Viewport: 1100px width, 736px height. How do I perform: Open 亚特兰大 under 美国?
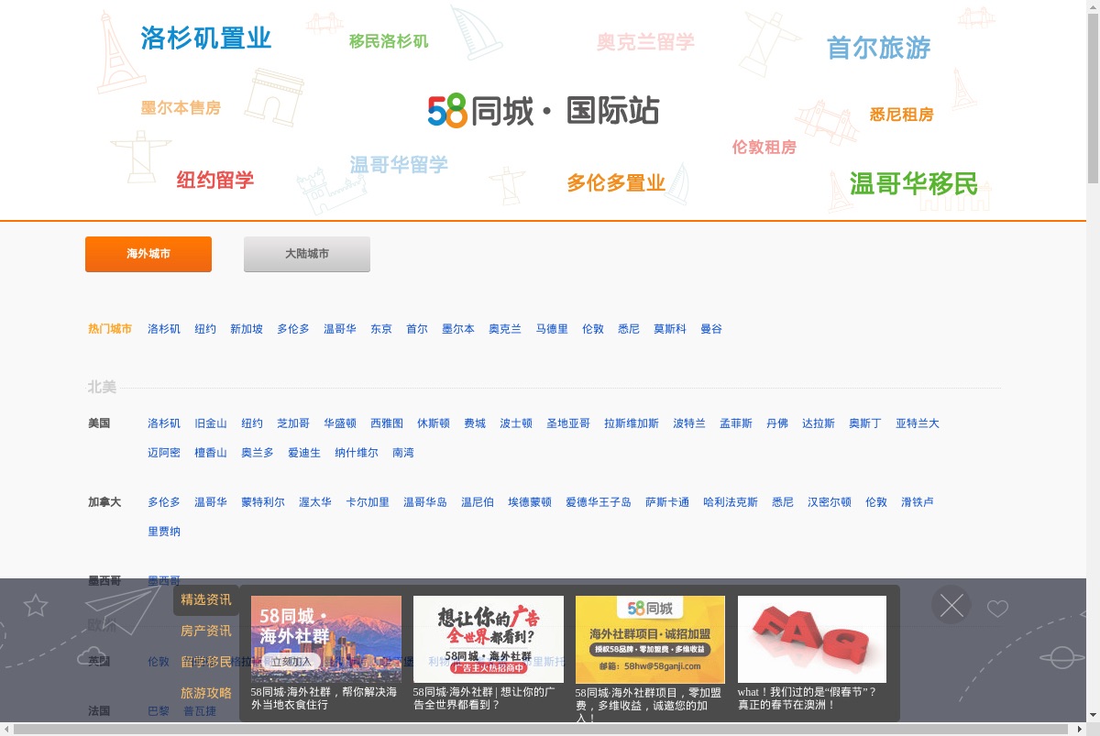(918, 423)
